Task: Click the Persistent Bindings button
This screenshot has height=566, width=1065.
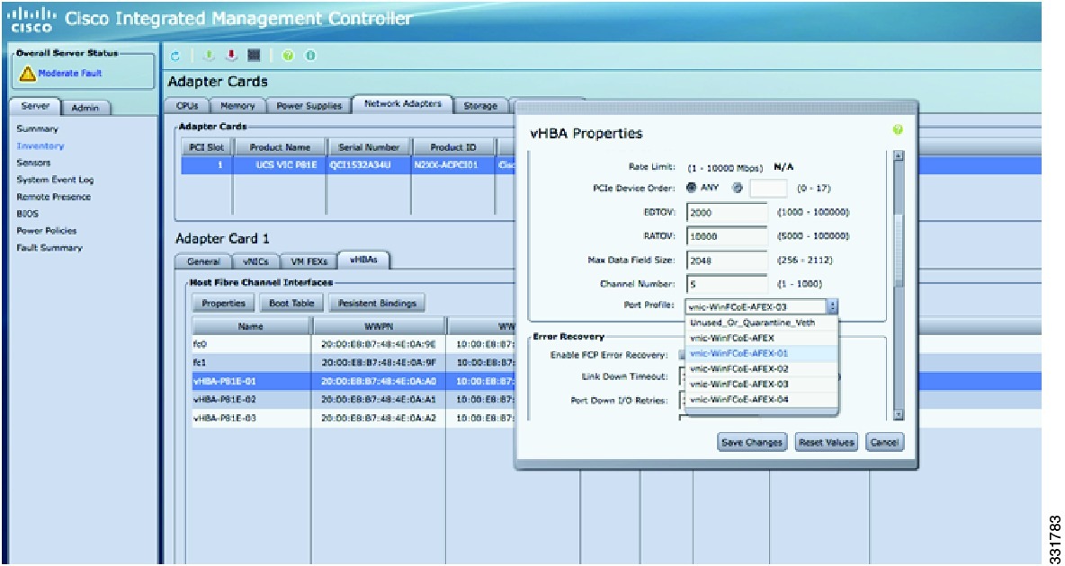Action: coord(377,304)
